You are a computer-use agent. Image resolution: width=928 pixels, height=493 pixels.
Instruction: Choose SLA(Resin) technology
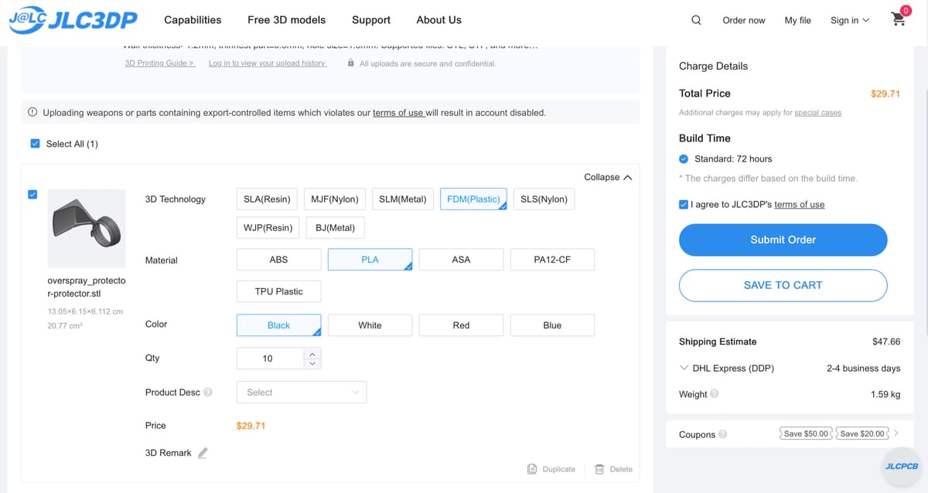[267, 199]
